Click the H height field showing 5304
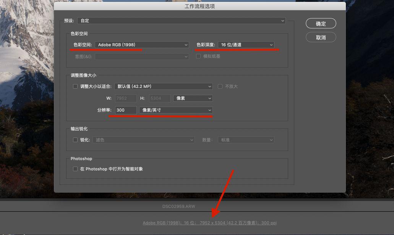 (x=159, y=98)
